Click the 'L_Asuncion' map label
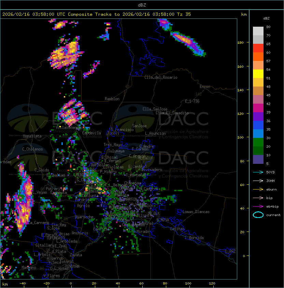Image resolution: width=284 pixels, height=288 pixels. tap(155, 133)
